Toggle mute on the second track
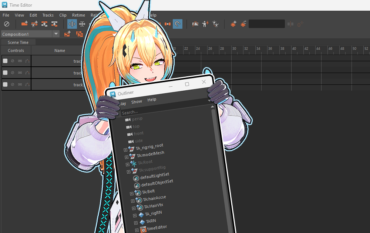Image resolution: width=370 pixels, height=233 pixels. (x=13, y=73)
